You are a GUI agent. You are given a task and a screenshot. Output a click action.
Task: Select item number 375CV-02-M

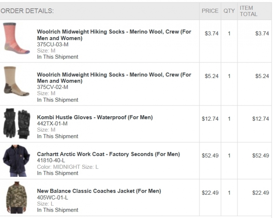coord(53,87)
